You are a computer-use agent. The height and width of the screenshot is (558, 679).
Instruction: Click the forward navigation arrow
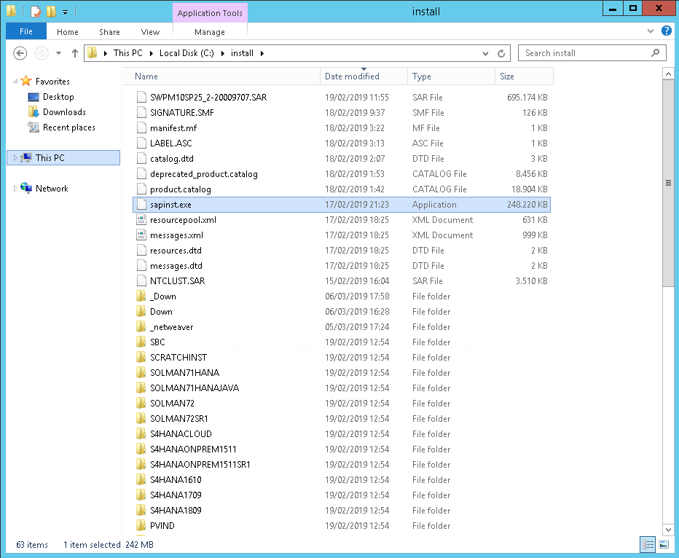(x=42, y=53)
